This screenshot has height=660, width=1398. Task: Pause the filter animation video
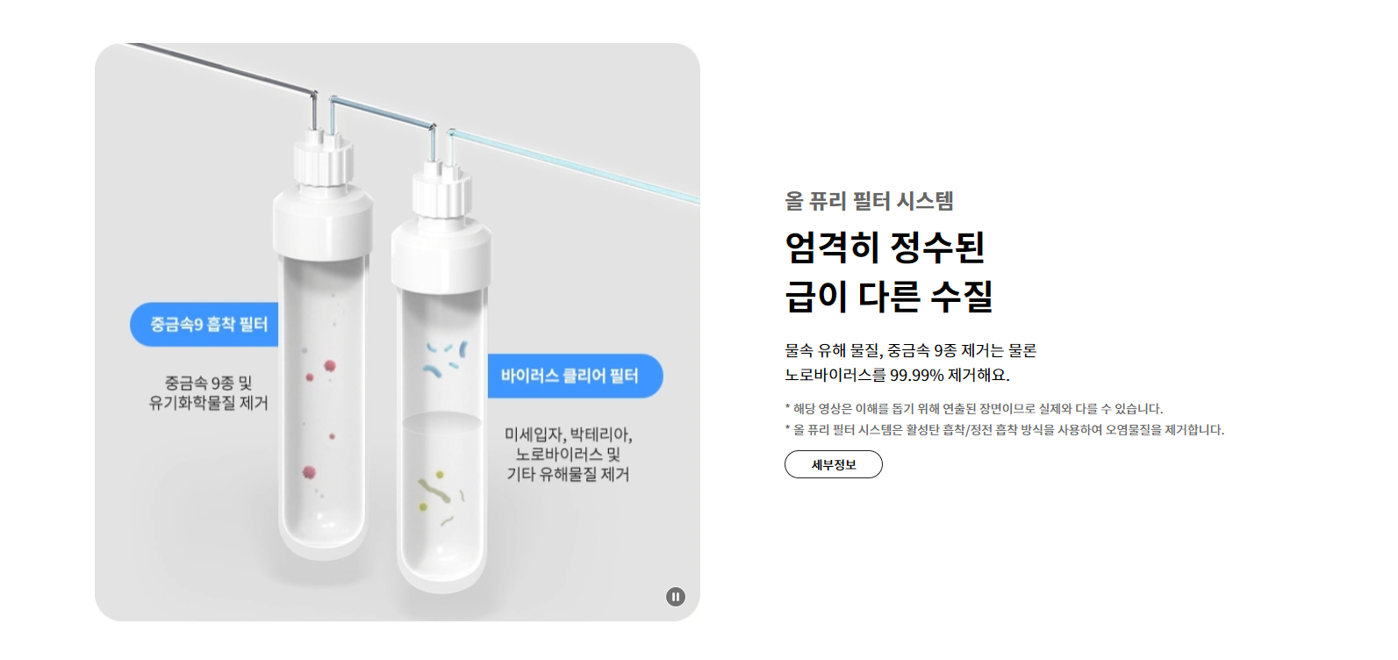tap(675, 597)
